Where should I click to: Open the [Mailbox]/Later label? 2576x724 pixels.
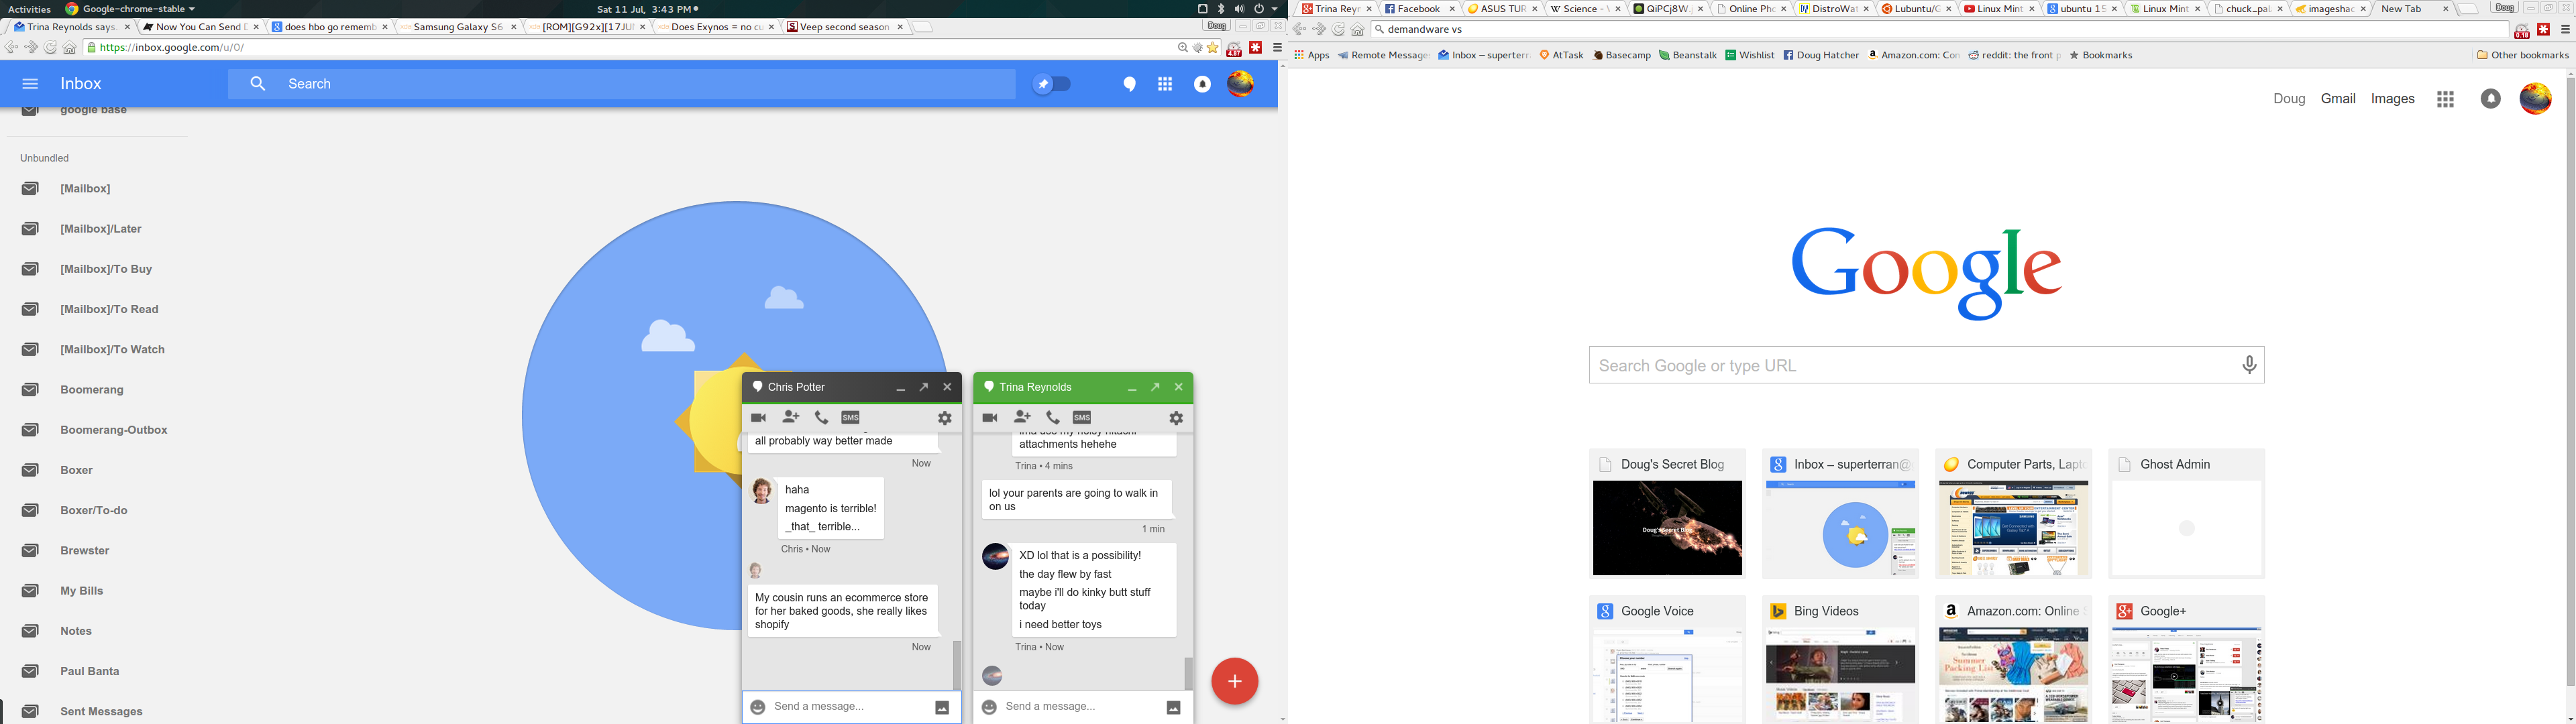coord(100,229)
